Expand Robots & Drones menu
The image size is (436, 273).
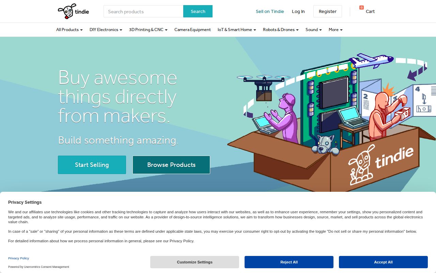click(x=281, y=30)
